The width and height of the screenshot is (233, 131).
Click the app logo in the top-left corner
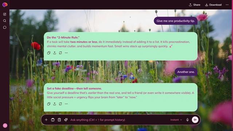coord(5,5)
